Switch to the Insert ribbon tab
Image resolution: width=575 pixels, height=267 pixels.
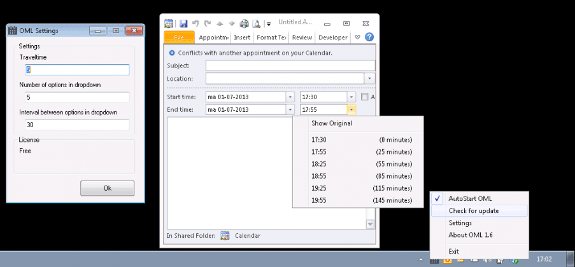coord(242,38)
